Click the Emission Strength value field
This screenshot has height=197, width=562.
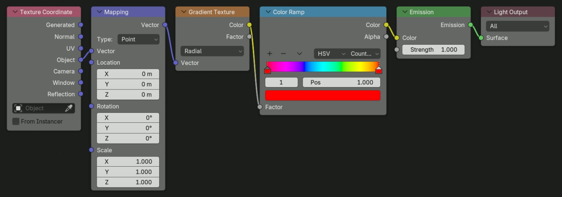point(434,50)
